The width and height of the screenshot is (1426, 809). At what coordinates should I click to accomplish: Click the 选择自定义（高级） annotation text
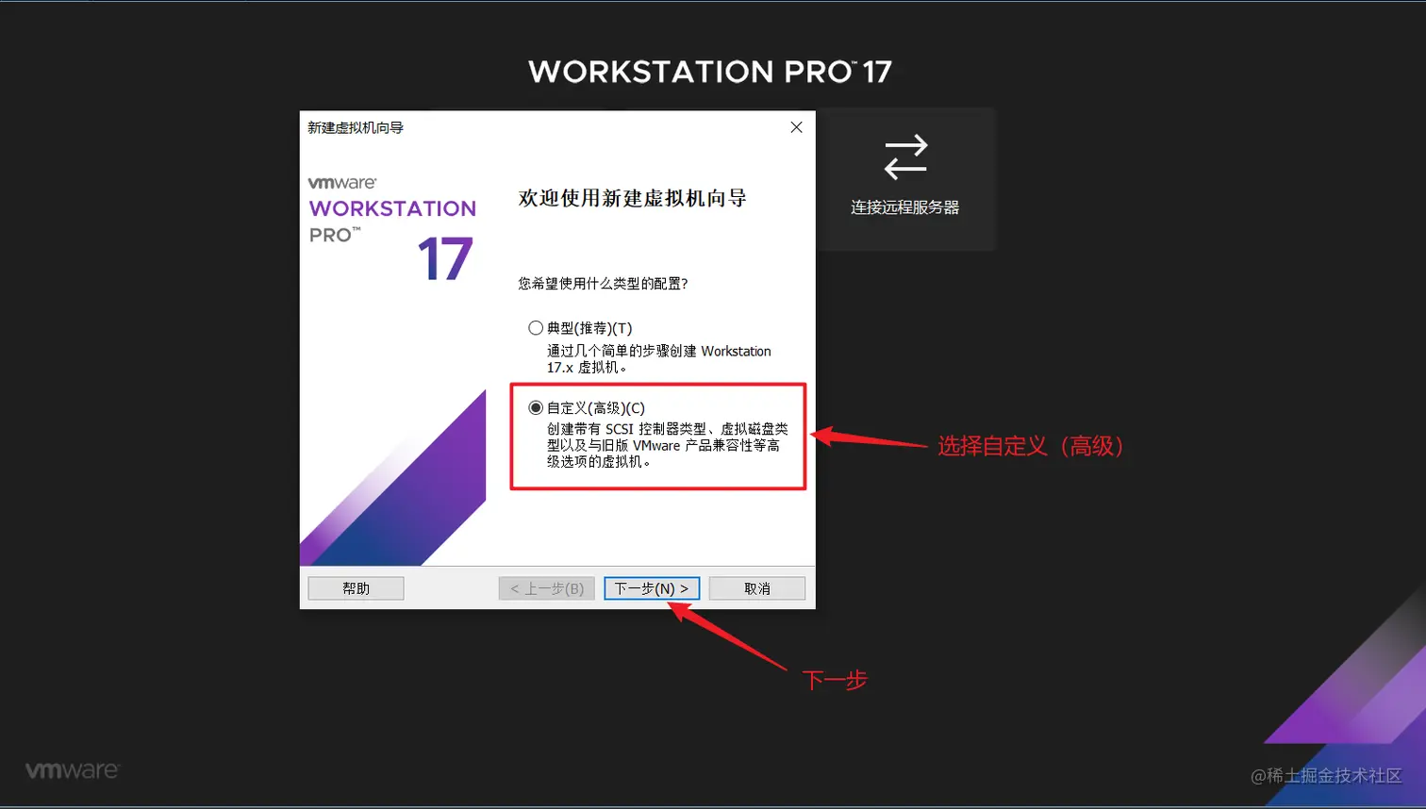[x=1031, y=443]
